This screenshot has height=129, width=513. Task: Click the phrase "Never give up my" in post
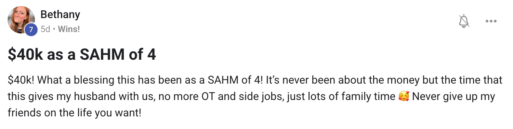pos(453,97)
